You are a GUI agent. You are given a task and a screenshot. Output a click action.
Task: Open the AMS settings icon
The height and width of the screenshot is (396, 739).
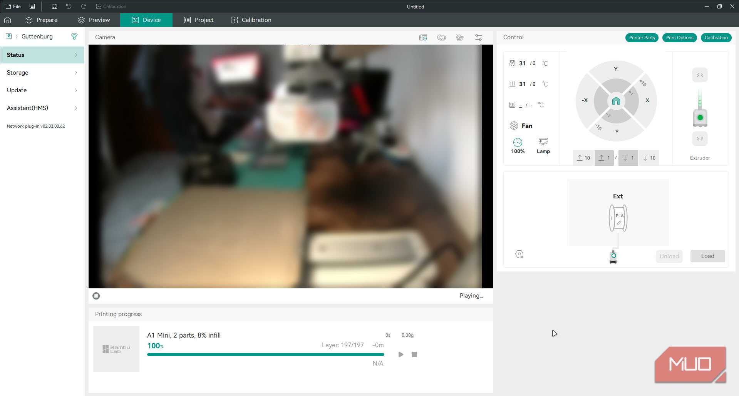coord(519,254)
